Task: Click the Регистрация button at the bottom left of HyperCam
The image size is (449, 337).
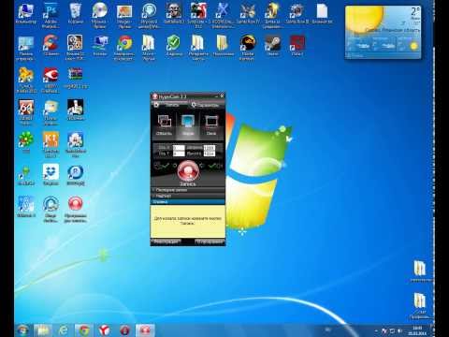Action: click(x=167, y=242)
